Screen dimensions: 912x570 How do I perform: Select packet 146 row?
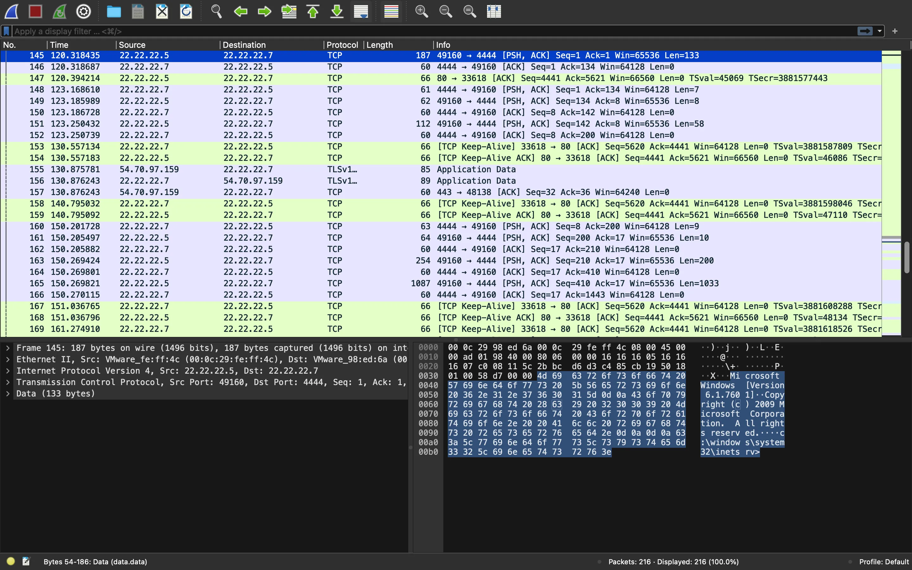pos(441,67)
